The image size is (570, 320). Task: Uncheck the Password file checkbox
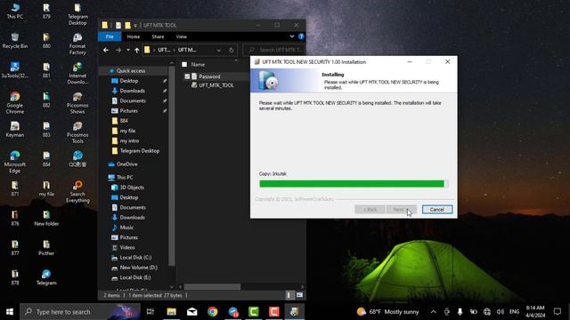tap(187, 76)
